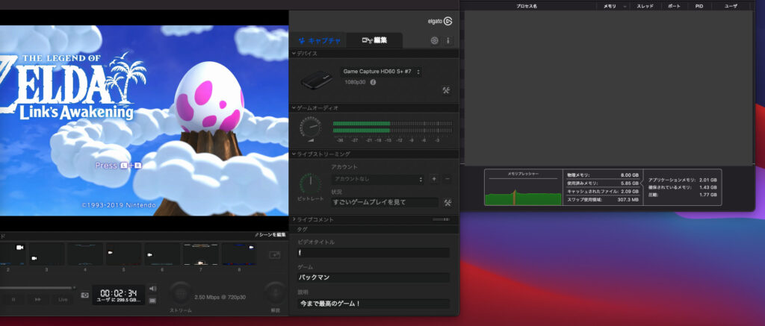Select scene thumbnail 4

[x=85, y=254]
